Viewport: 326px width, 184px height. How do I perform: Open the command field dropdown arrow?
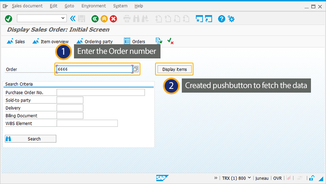[63, 18]
